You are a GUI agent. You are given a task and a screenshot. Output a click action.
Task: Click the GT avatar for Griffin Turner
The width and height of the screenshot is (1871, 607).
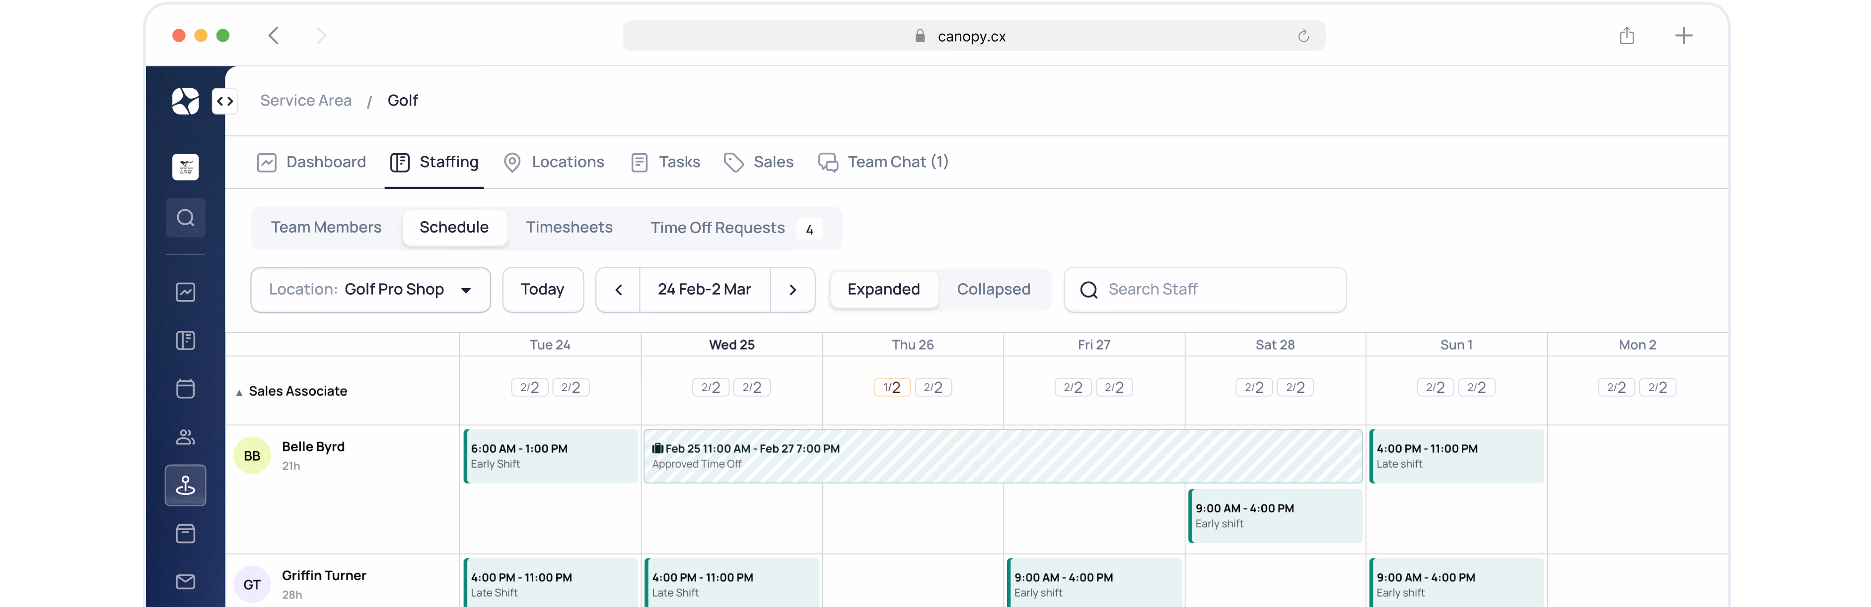pyautogui.click(x=252, y=585)
